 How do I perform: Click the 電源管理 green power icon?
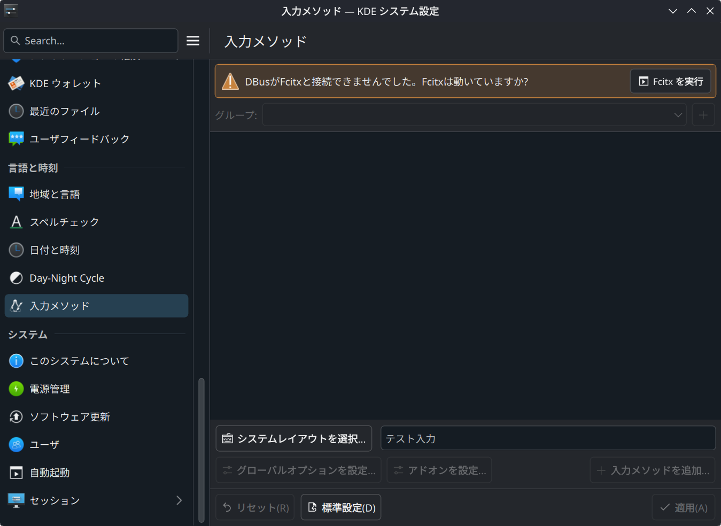(x=16, y=389)
